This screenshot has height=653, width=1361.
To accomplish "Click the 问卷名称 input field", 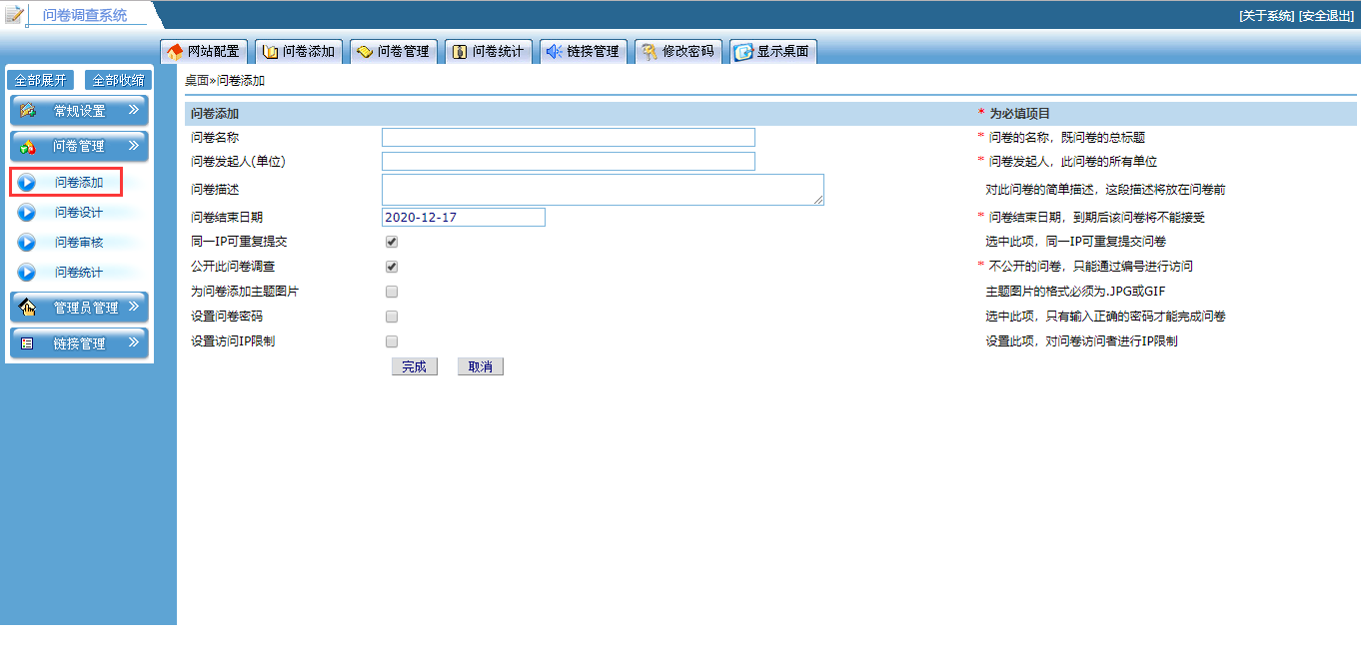I will [x=569, y=137].
